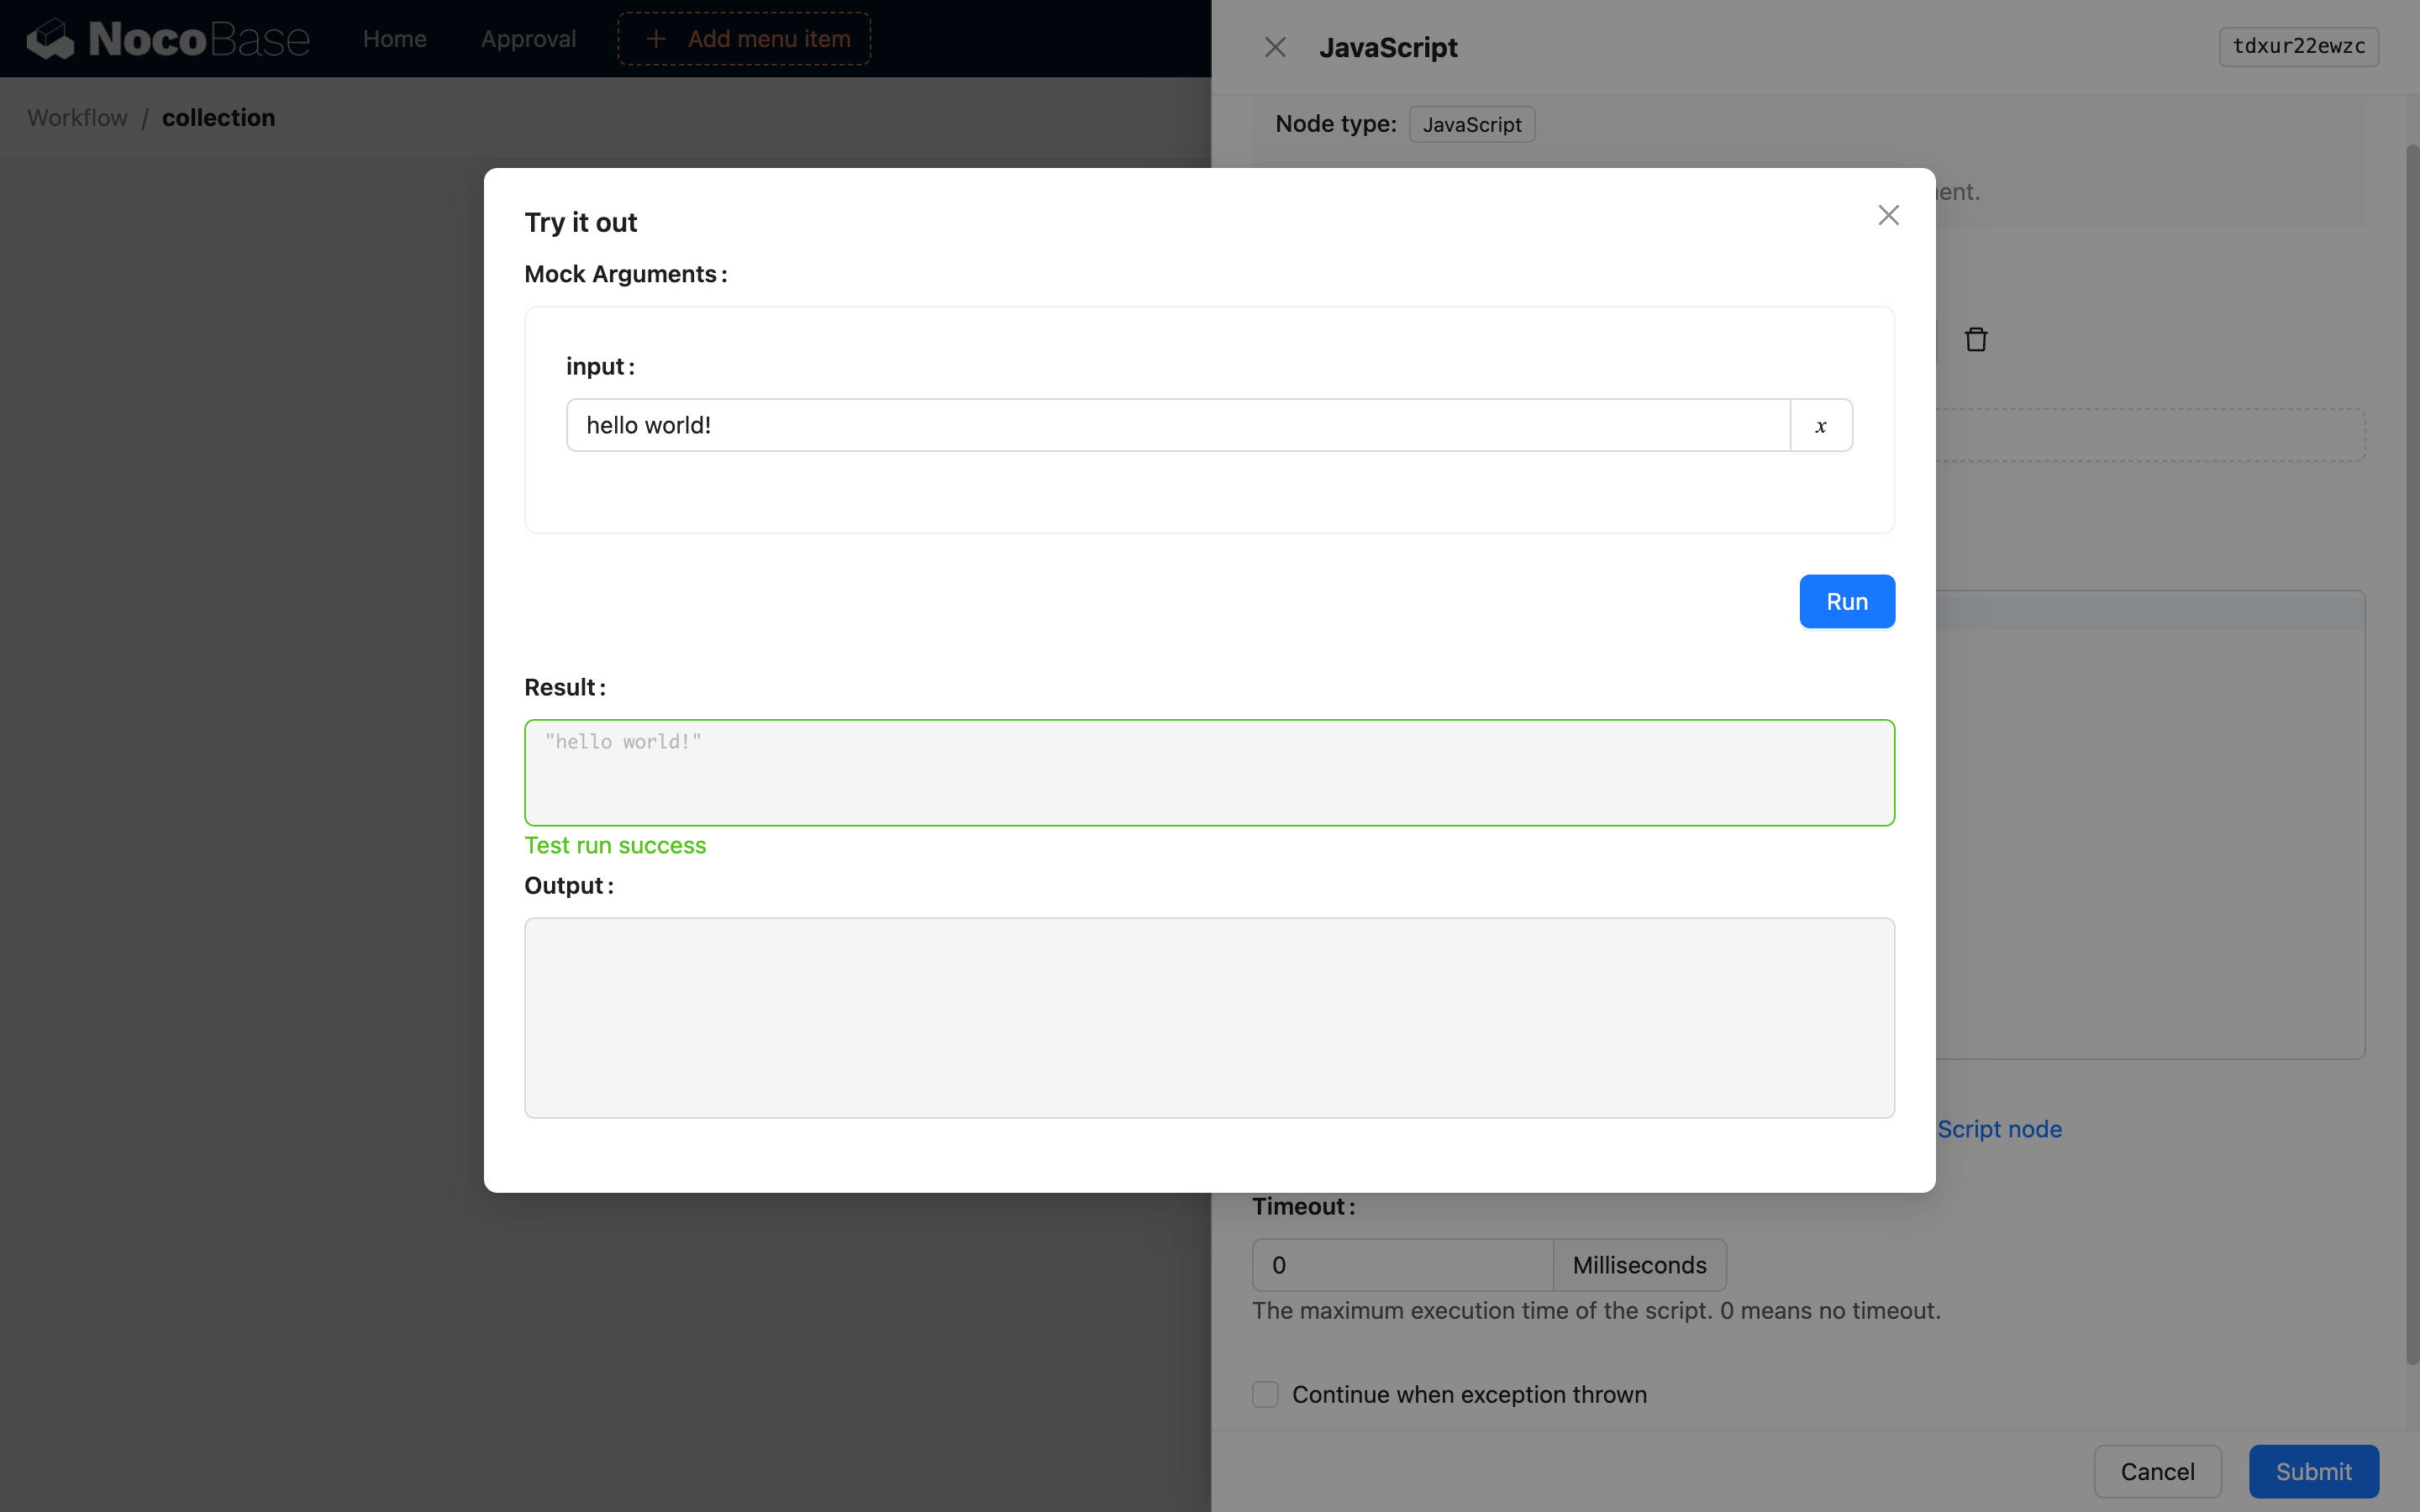Open the Script node link

(x=1999, y=1129)
